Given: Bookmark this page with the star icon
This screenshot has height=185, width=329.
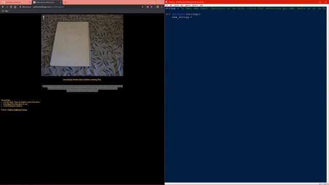Looking at the screenshot, I should 142,7.
